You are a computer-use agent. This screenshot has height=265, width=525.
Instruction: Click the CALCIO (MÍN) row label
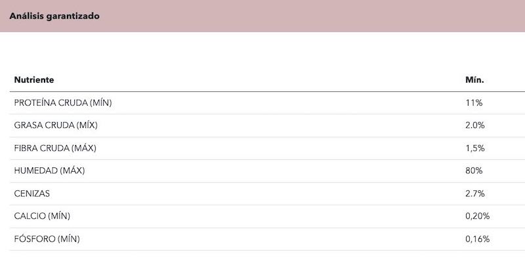[42, 216]
